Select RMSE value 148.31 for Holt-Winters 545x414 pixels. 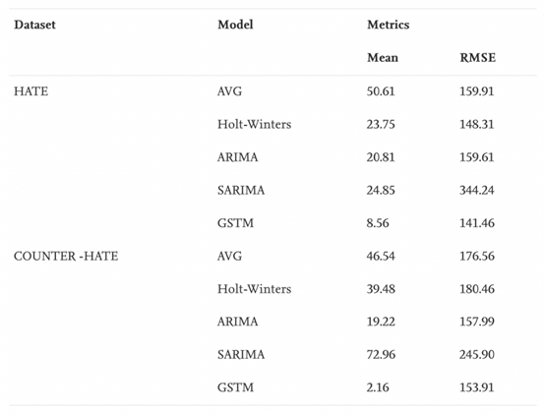pyautogui.click(x=477, y=124)
